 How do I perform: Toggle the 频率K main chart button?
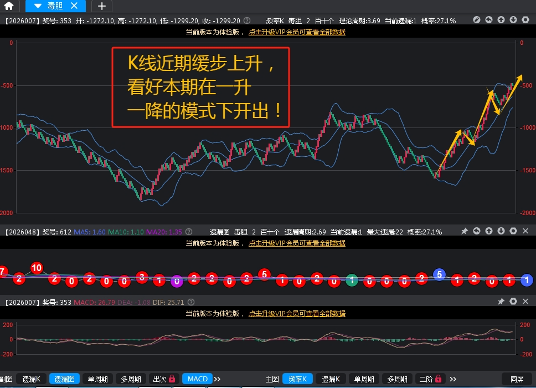coord(298,379)
